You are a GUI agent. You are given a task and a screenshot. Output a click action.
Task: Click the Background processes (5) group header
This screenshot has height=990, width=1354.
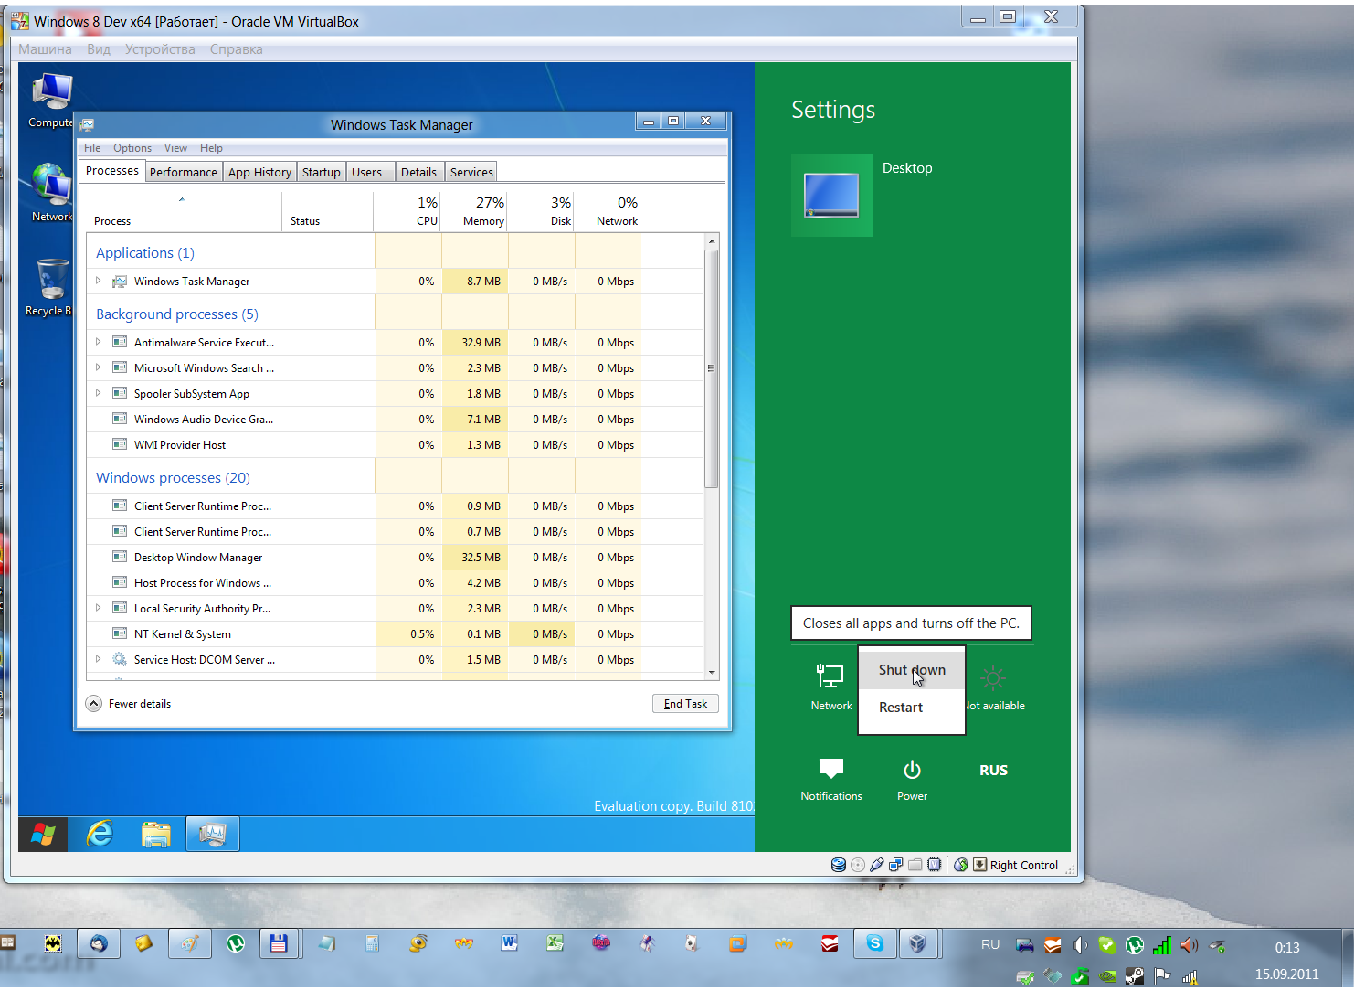coord(177,314)
